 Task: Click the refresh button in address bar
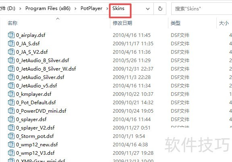tap(160, 9)
